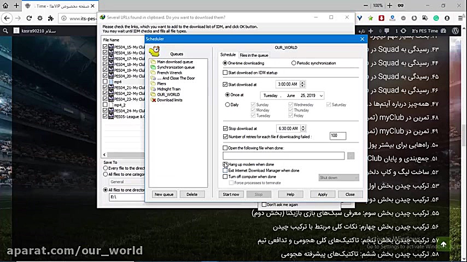Click the horizontal scrollbar left arrow in file list
467x262 pixels.
coord(104,154)
